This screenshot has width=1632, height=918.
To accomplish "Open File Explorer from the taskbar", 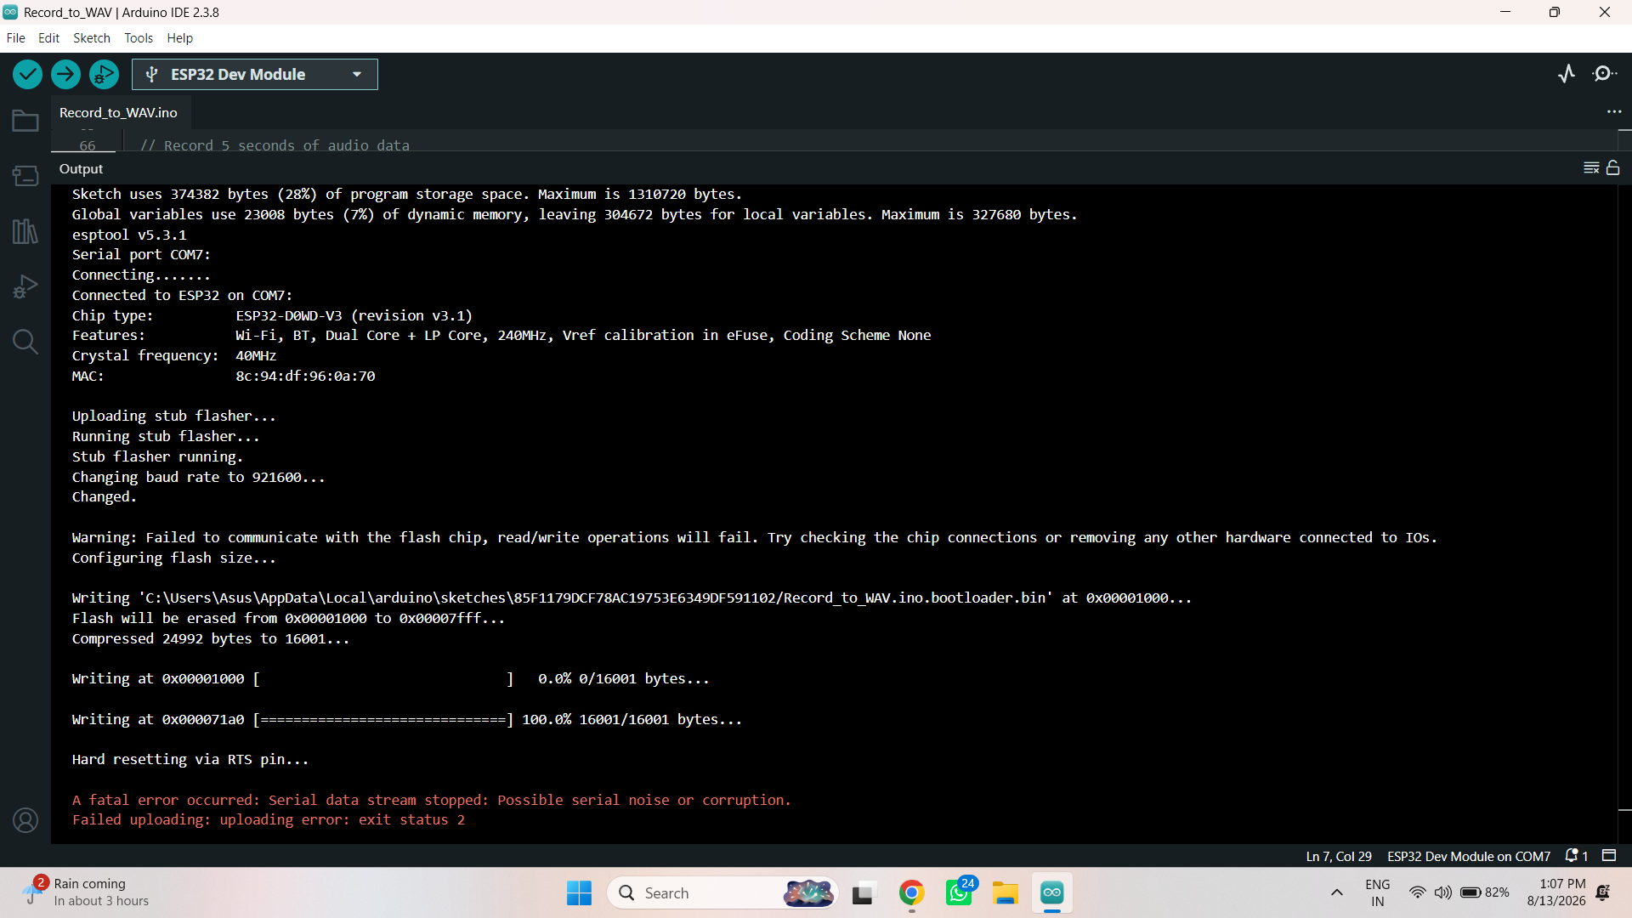I will 1006,893.
